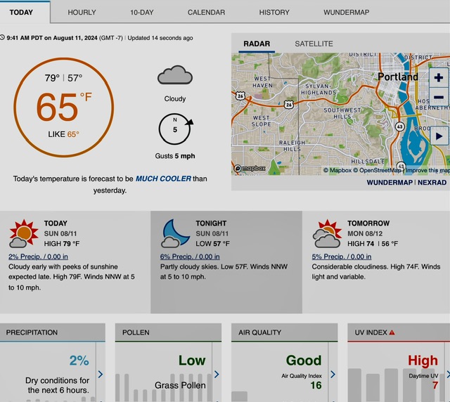Screen dimensions: 450x402
Task: Click the cloudy condition icon
Action: pyautogui.click(x=175, y=75)
